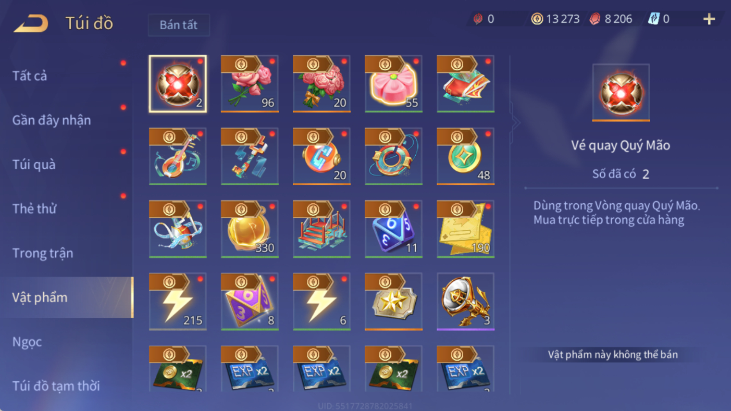Screen dimensions: 731x411
Task: Select the golden orb item with 330
Action: 250,229
